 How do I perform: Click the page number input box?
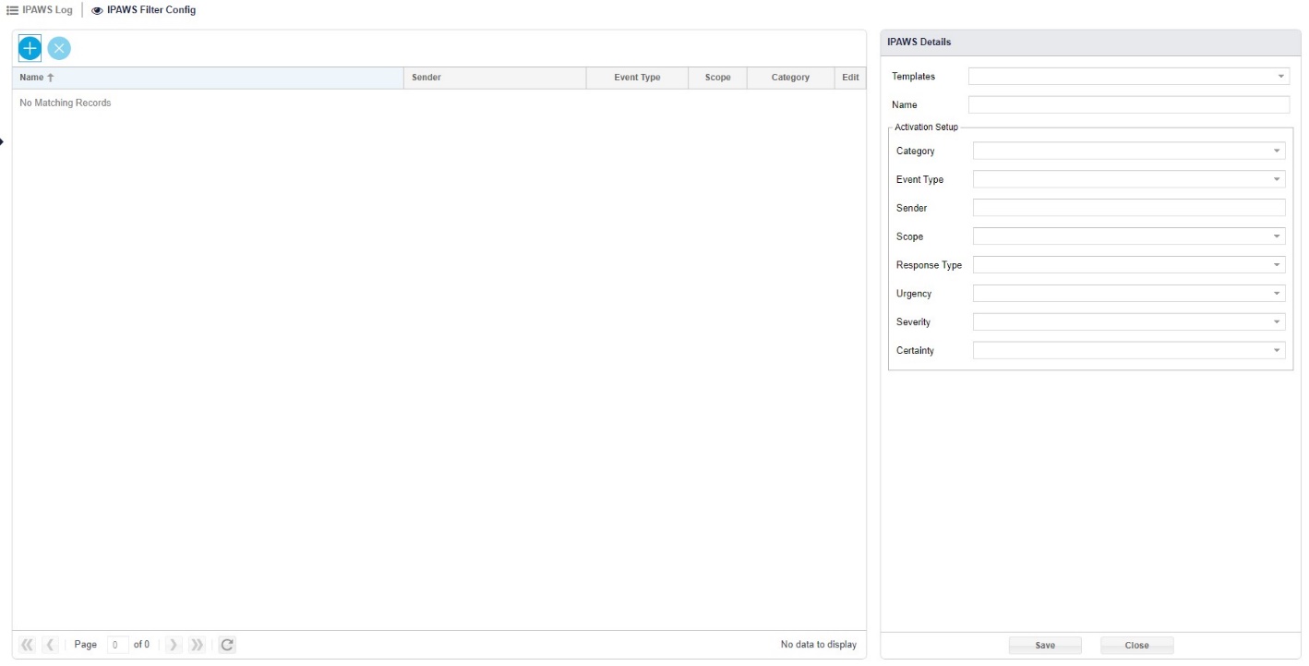117,645
